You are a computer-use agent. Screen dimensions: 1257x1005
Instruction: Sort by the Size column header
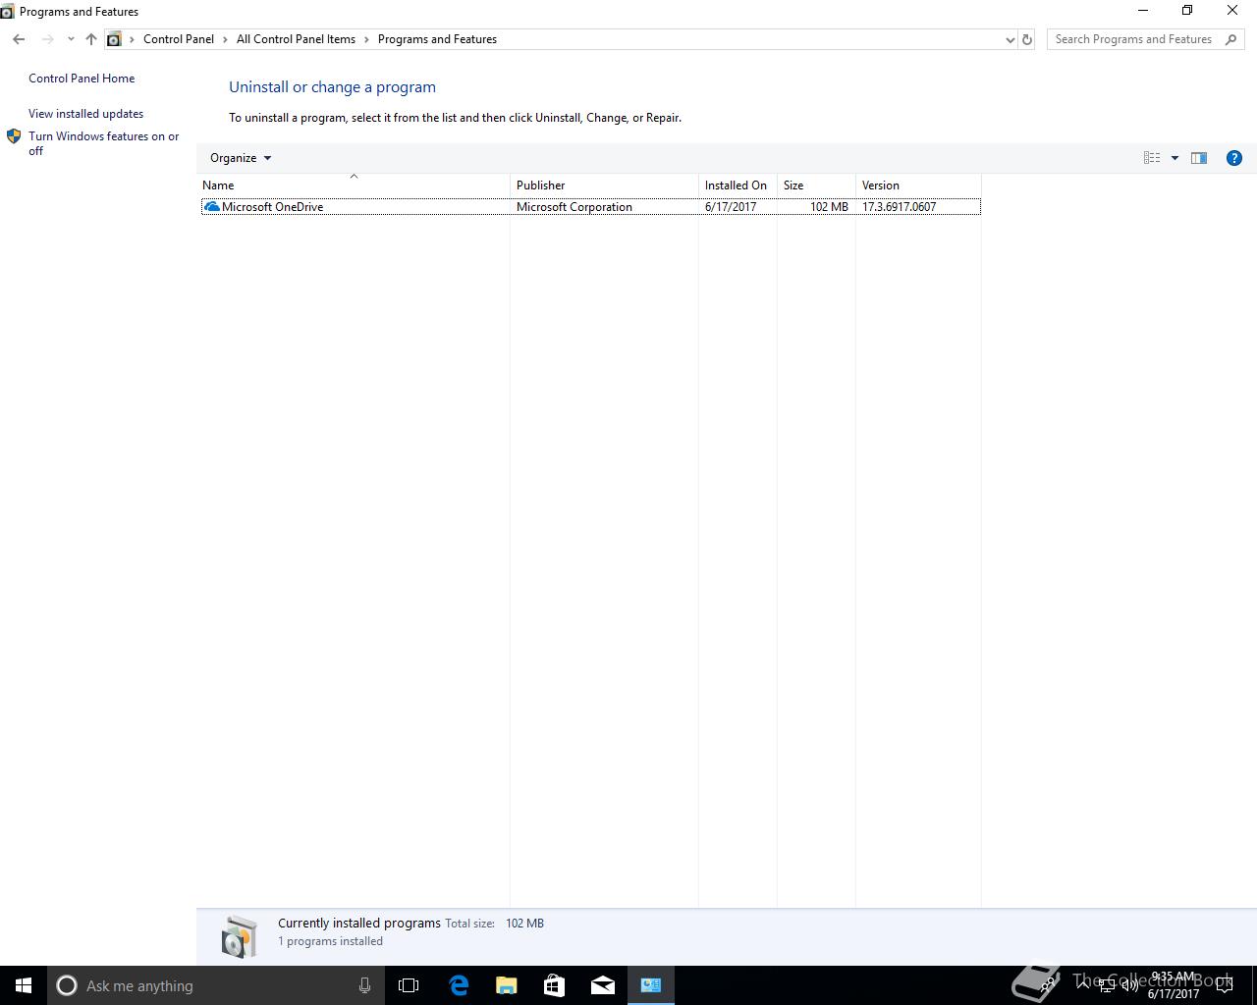[x=816, y=185]
